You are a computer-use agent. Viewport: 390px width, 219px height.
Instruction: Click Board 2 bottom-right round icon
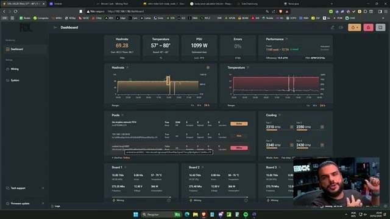[246, 200]
